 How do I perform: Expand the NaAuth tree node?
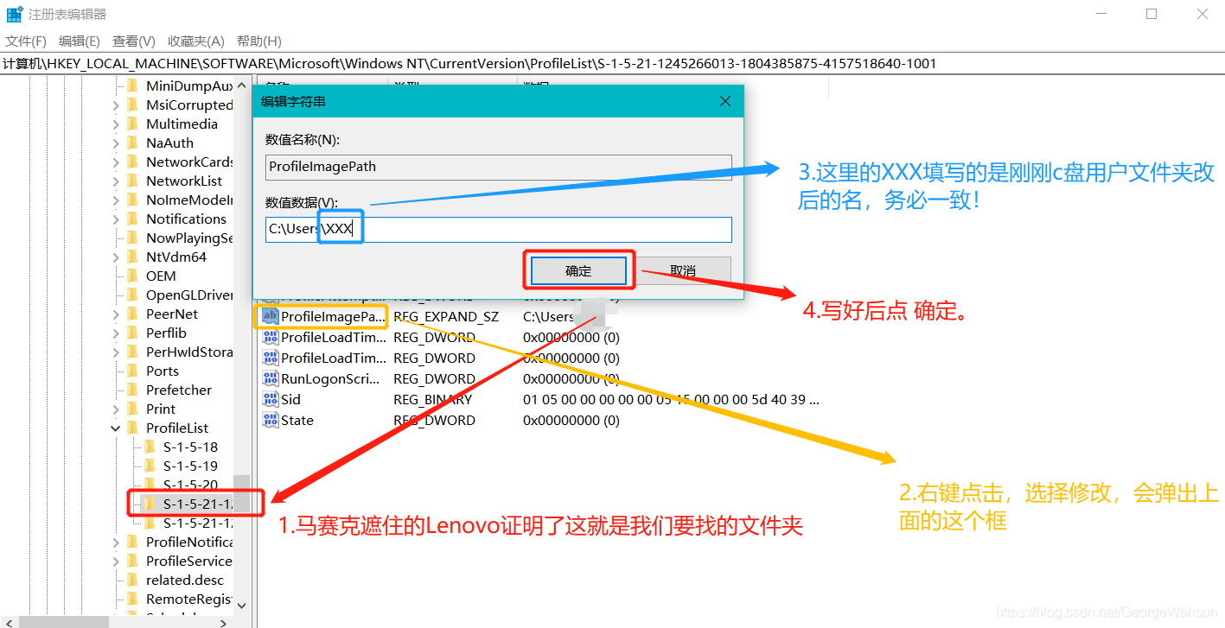(116, 143)
